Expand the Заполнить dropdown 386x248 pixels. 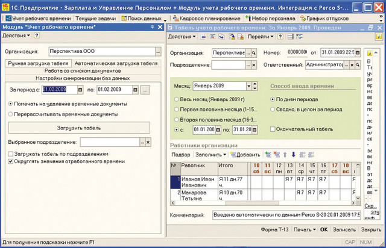(210, 155)
